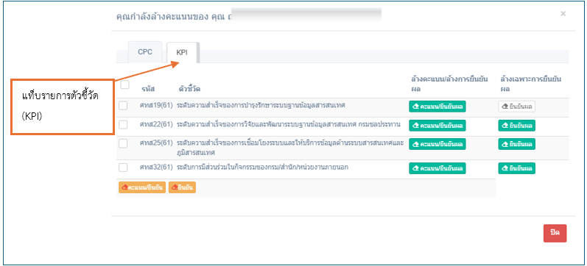The height and width of the screenshot is (266, 587).
Task: Click the ตัวชี้วัด column header
Action: (x=189, y=90)
